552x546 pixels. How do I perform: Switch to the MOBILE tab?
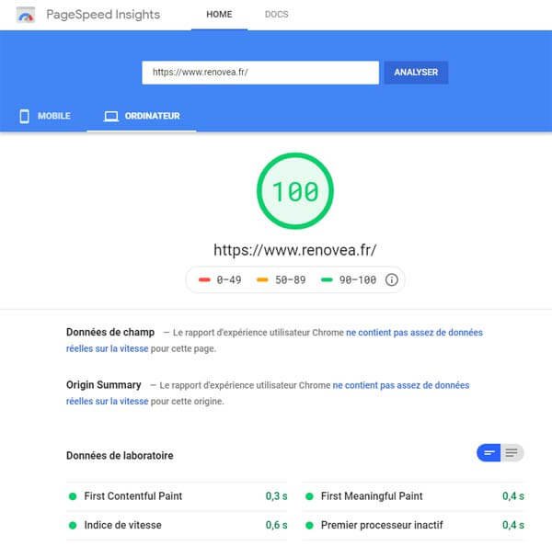click(46, 117)
